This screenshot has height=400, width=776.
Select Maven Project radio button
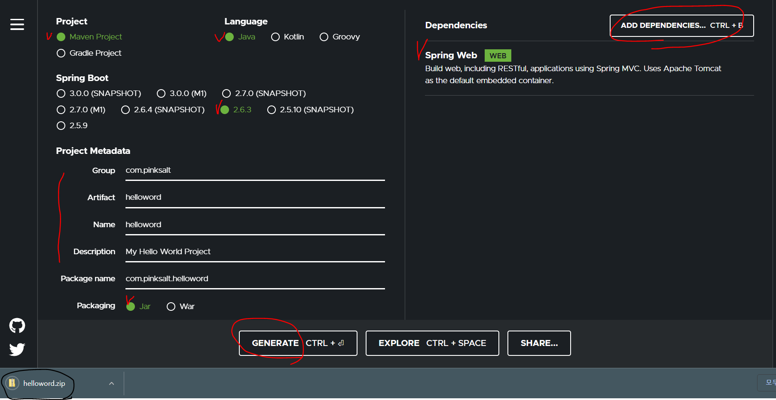click(61, 37)
